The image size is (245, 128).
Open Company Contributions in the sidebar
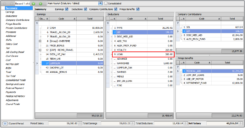pos(17,20)
